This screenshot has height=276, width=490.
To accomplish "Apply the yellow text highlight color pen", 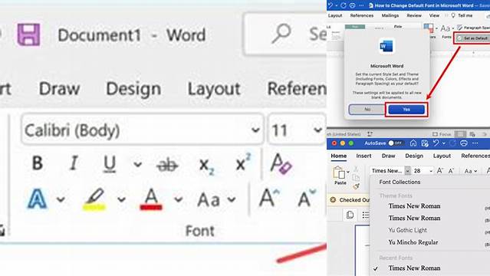I will click(94, 199).
